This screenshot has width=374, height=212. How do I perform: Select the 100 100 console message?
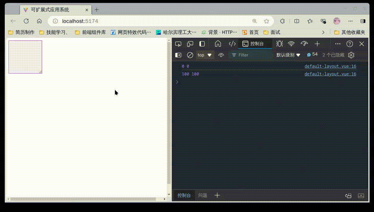tap(190, 74)
